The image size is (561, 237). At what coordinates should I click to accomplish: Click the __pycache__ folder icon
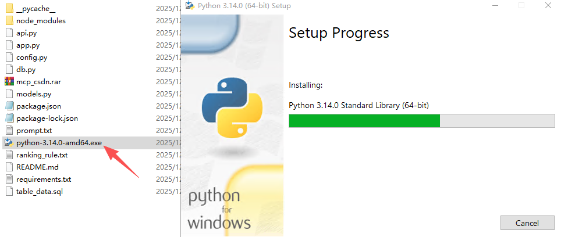(9, 9)
